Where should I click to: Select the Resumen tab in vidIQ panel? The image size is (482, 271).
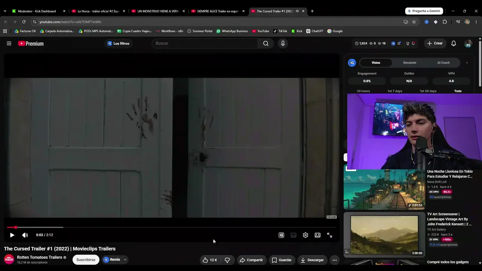click(410, 62)
